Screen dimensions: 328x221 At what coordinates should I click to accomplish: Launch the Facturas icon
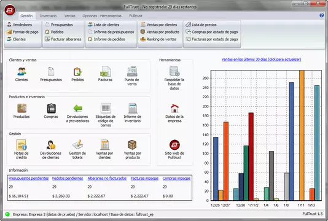click(x=105, y=71)
